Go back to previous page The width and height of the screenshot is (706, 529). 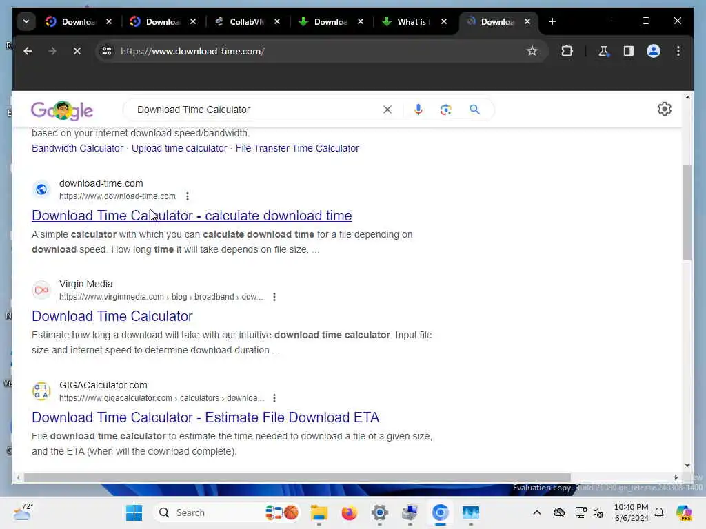point(28,51)
